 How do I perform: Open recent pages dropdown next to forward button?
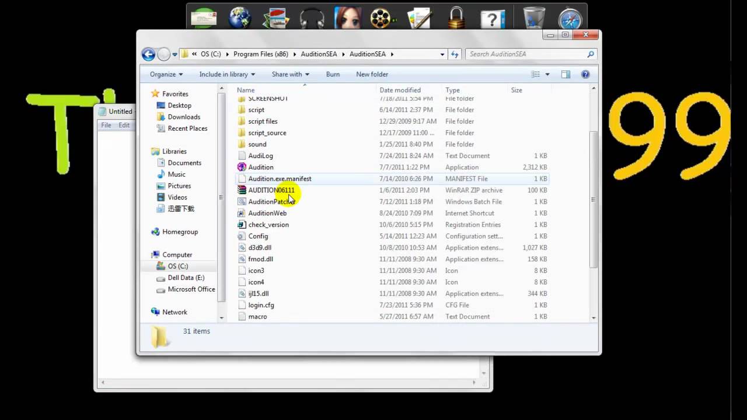coord(174,54)
